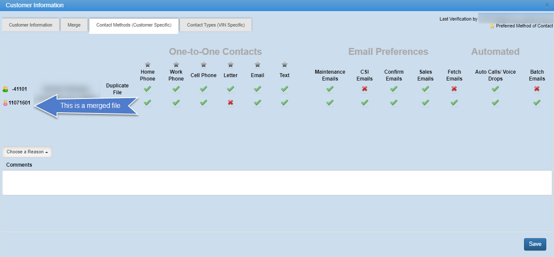Open the Choose a Reason dropdown
554x257 pixels.
point(27,152)
